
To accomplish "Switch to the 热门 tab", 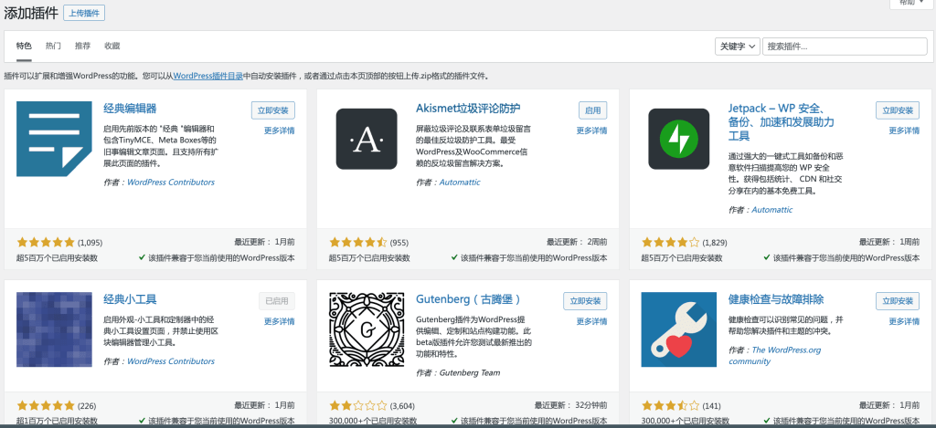I will pos(53,46).
